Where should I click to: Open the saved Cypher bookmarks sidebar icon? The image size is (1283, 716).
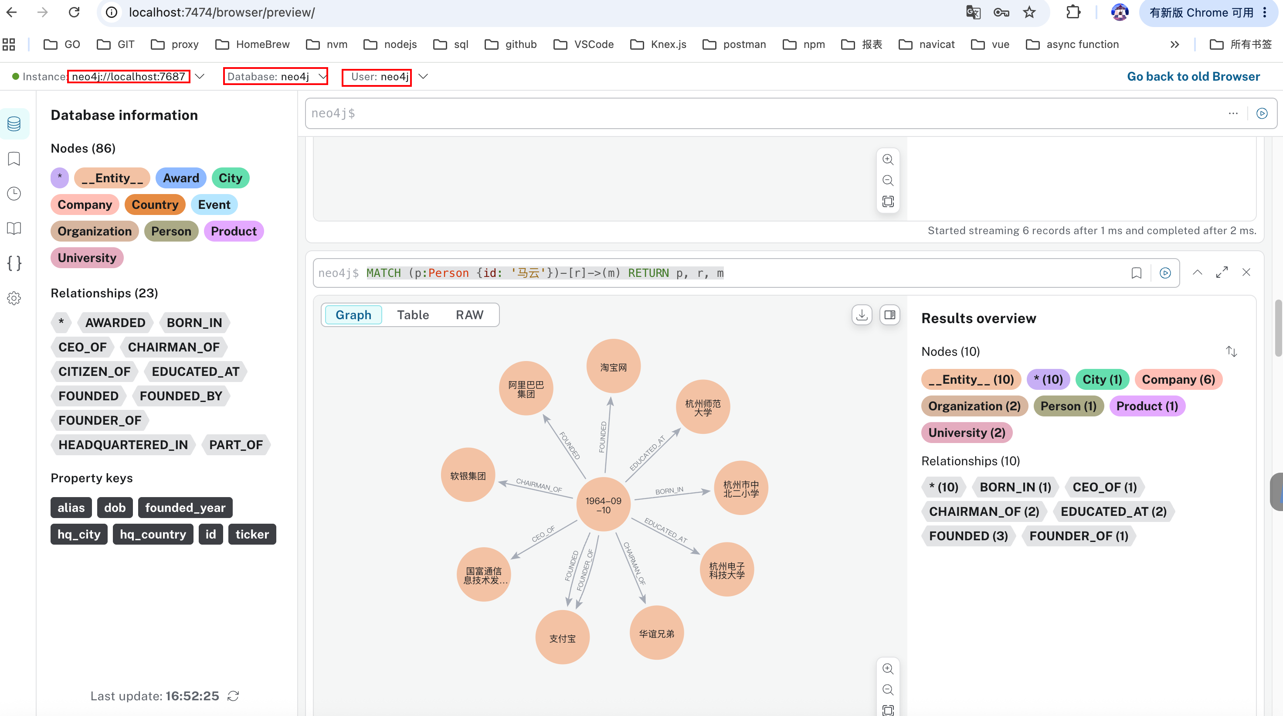[14, 159]
